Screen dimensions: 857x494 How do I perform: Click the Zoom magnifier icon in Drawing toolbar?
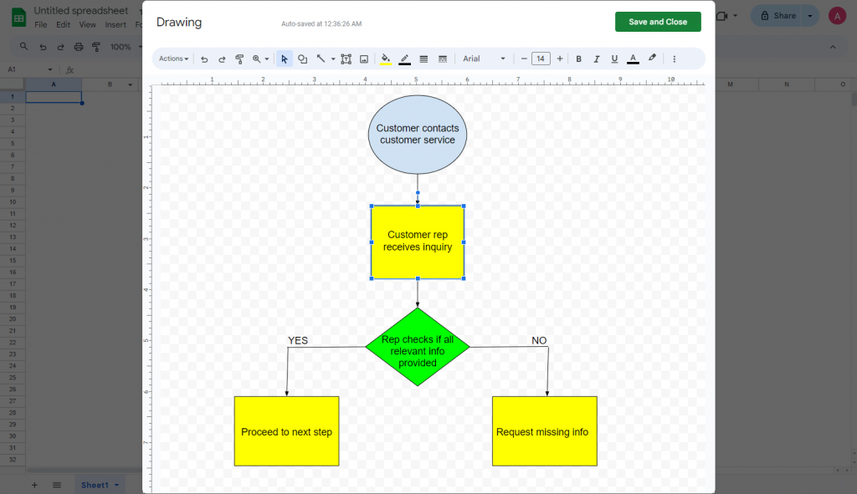256,59
